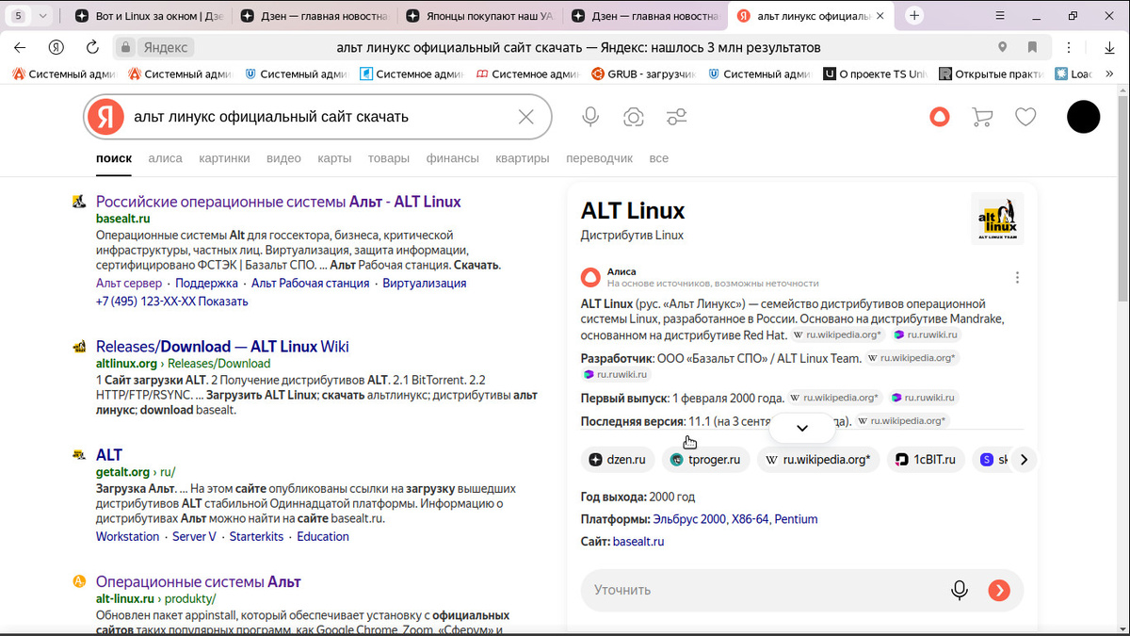Open Alice answer options three-dot menu
Viewport: 1130px width, 636px height.
1017,277
